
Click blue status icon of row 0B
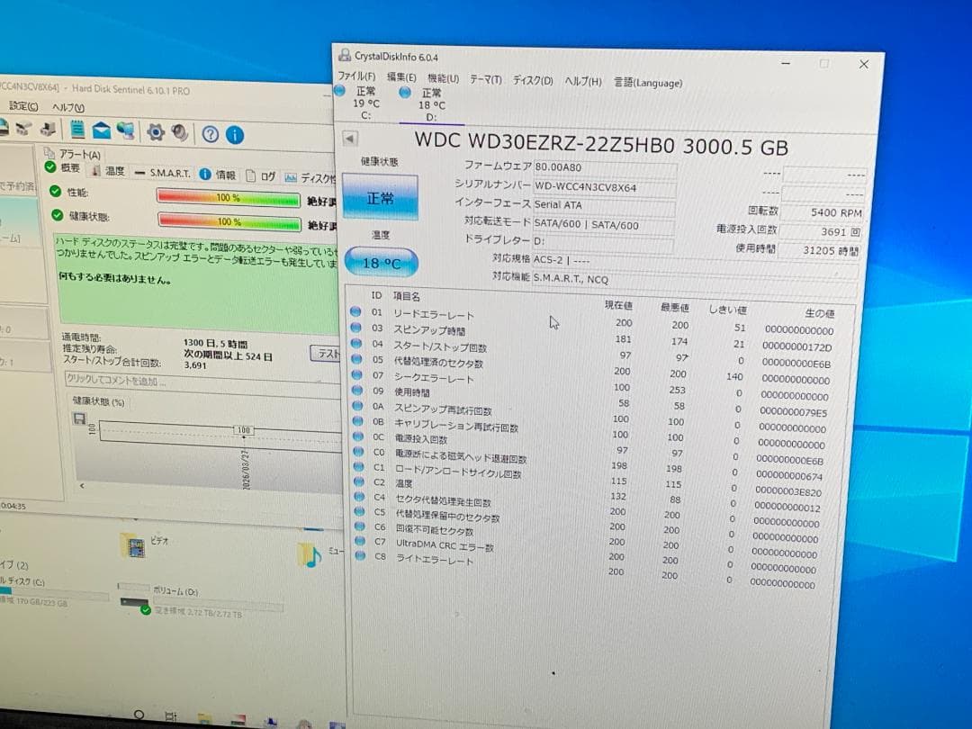pyautogui.click(x=357, y=420)
